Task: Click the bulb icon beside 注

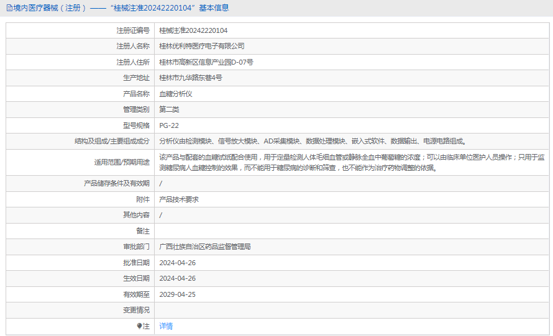Action: pos(139,326)
